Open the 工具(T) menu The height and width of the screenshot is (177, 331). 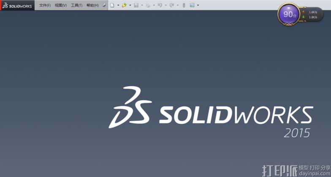click(x=76, y=5)
